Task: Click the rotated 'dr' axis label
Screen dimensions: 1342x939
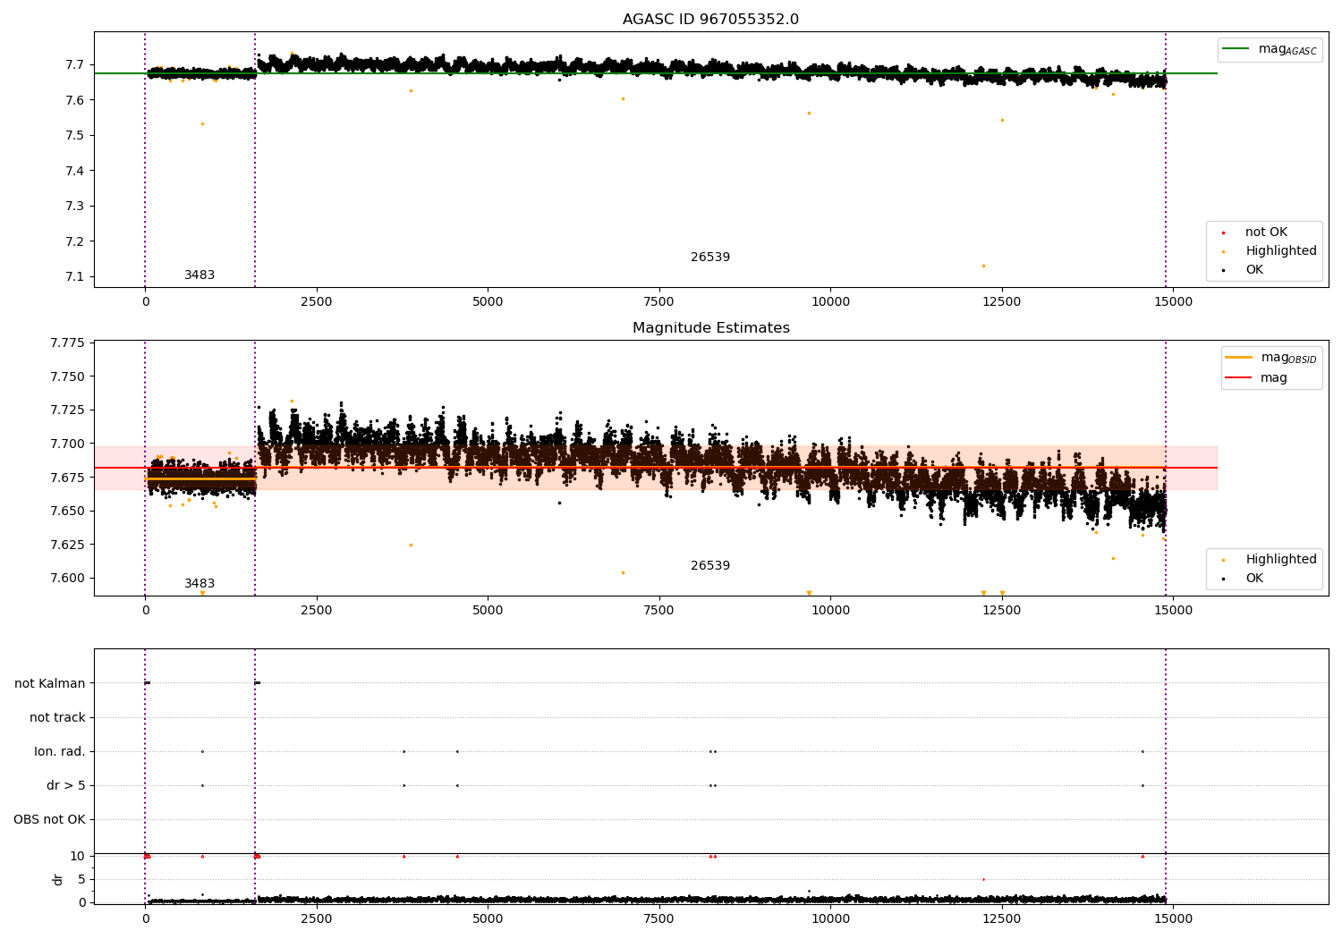Action: point(58,879)
